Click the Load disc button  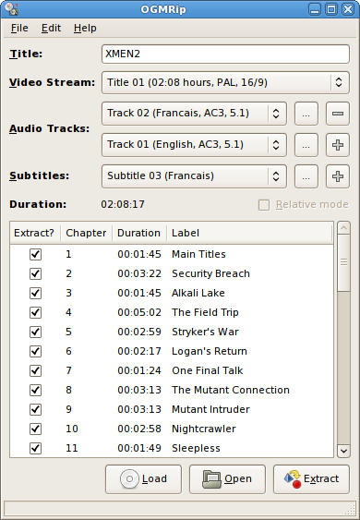pos(143,479)
